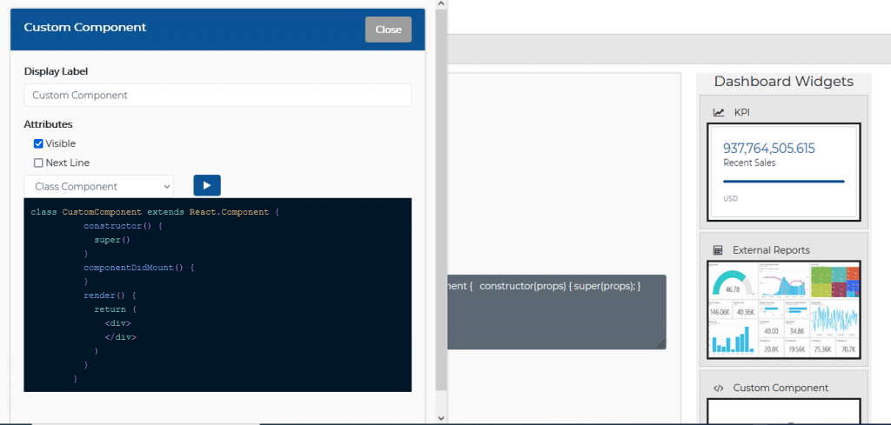891x425 pixels.
Task: Click the text area resize handle
Action: pyautogui.click(x=660, y=343)
